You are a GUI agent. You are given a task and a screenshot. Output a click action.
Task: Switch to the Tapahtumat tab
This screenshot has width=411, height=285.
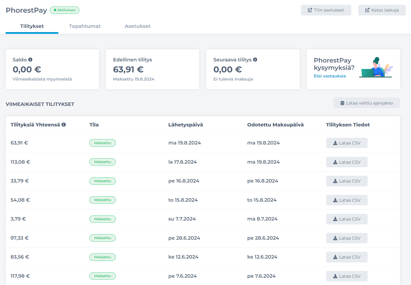coord(85,26)
